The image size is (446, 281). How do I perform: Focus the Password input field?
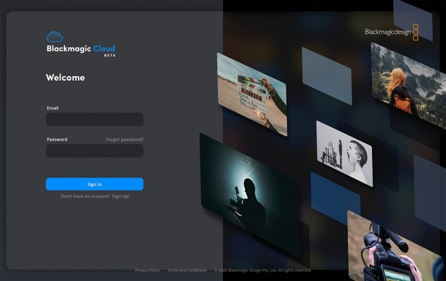[94, 151]
